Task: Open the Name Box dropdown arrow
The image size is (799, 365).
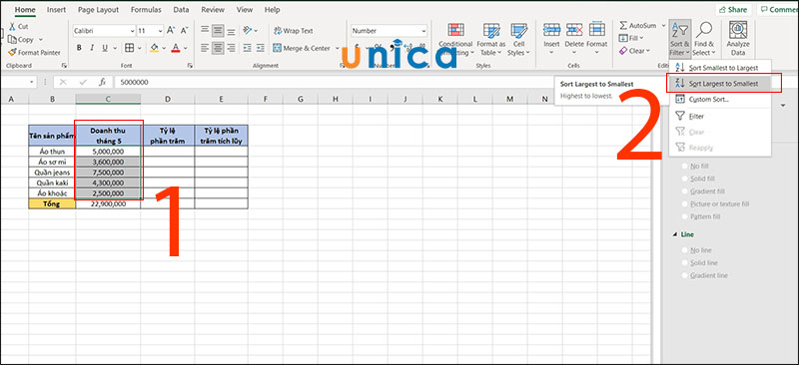Action: 32,82
